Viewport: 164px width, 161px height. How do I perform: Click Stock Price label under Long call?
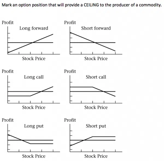(34, 107)
